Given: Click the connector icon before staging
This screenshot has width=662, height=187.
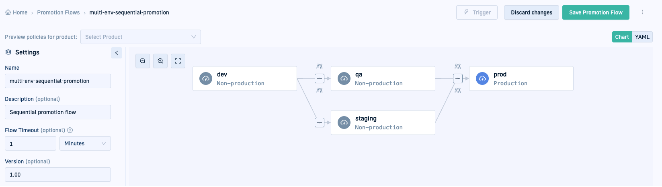Looking at the screenshot, I should point(320,123).
